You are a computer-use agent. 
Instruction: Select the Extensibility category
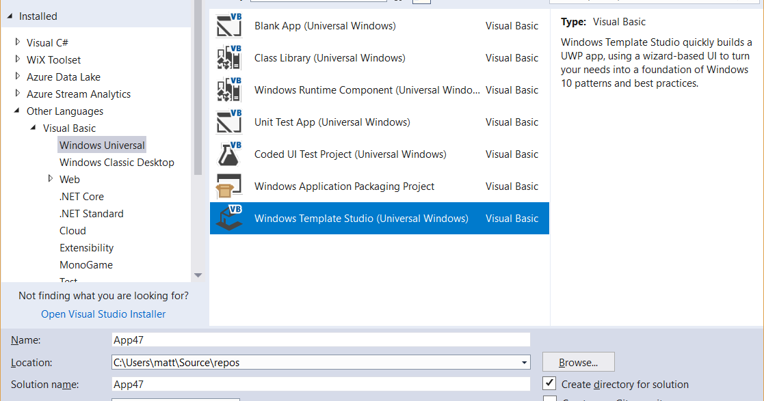85,247
